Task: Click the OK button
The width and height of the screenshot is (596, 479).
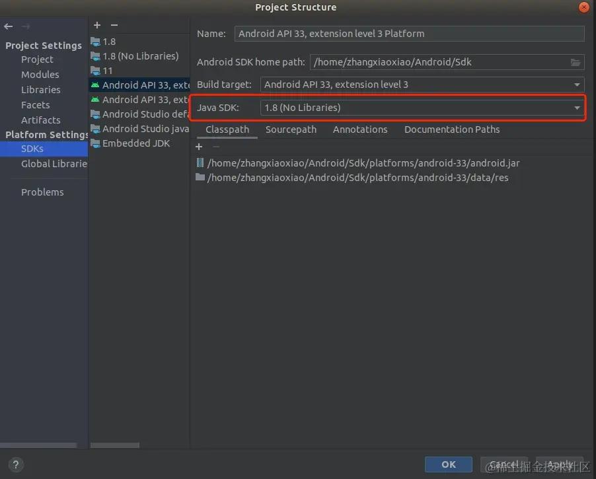Action: click(449, 464)
